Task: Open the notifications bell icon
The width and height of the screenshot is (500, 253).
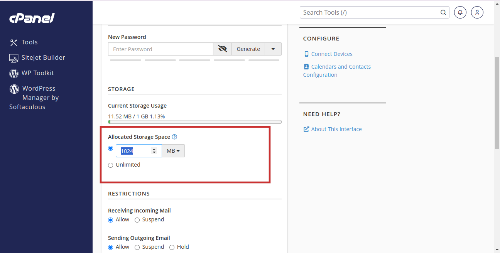Action: [x=460, y=12]
